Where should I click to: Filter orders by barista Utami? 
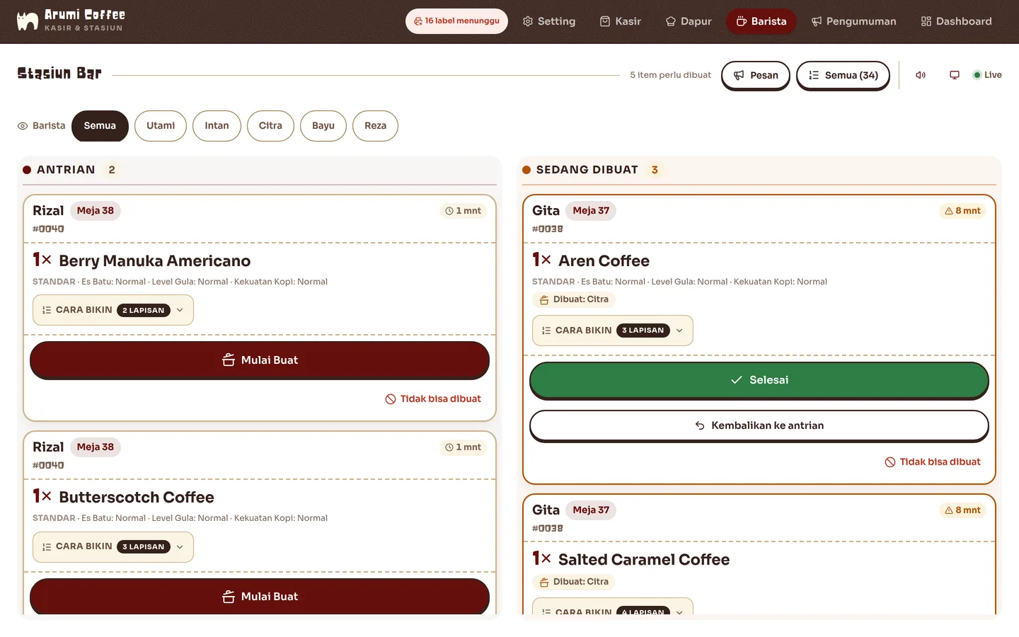click(161, 126)
